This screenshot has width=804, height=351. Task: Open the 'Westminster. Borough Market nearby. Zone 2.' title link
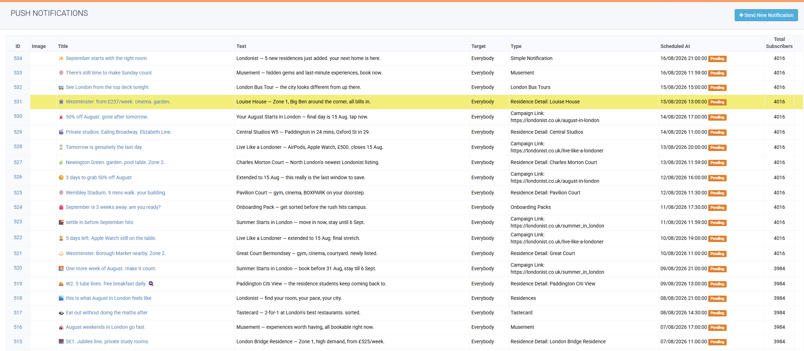tap(116, 254)
